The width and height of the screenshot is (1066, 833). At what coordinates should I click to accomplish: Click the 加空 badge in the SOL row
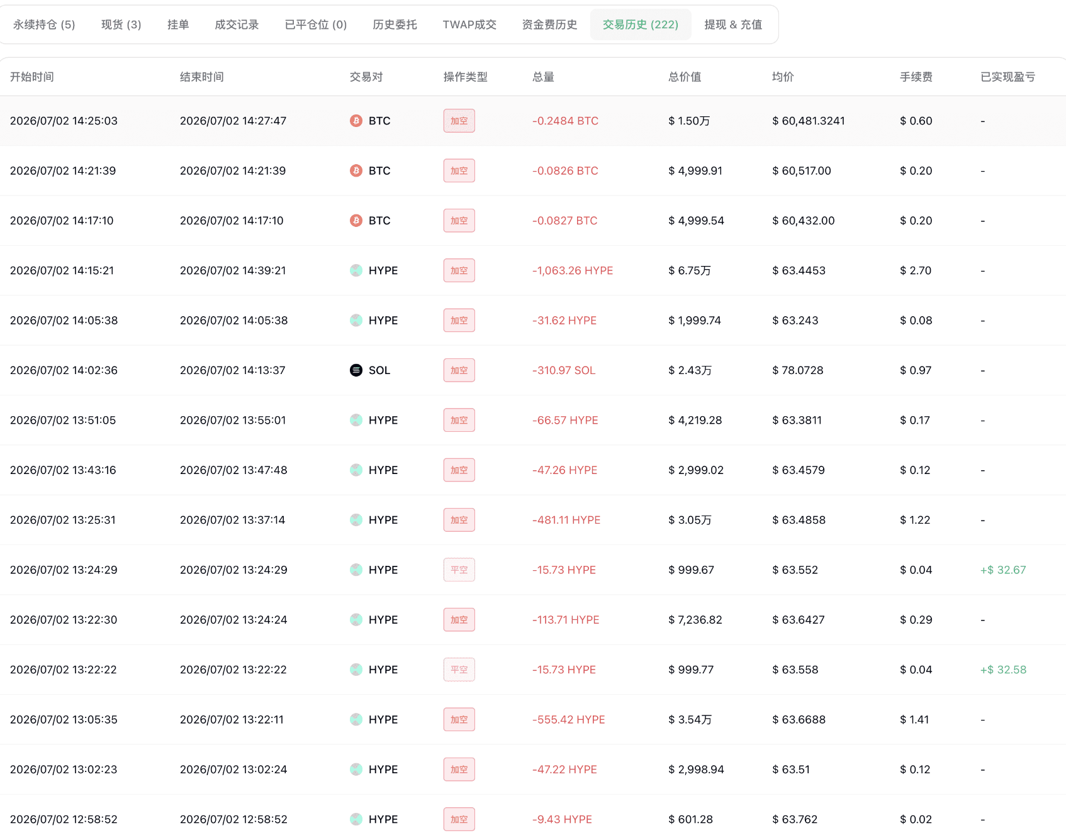point(459,370)
